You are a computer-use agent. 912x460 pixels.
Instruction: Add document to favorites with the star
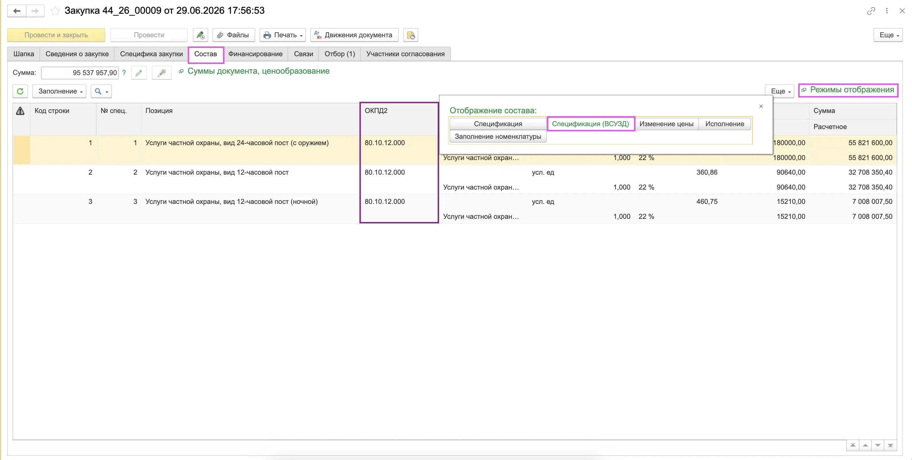tap(55, 11)
